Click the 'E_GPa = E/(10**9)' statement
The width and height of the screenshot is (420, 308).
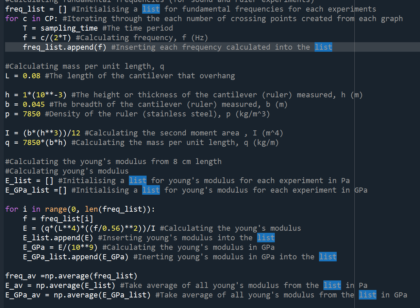pos(60,247)
